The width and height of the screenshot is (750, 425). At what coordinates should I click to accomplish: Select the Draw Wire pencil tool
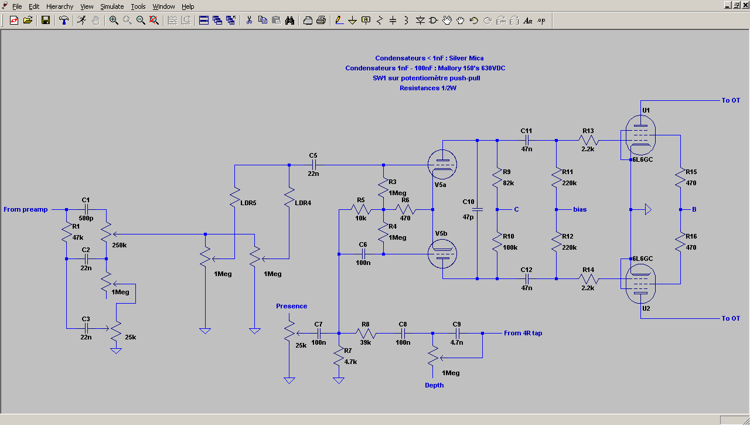pyautogui.click(x=339, y=21)
